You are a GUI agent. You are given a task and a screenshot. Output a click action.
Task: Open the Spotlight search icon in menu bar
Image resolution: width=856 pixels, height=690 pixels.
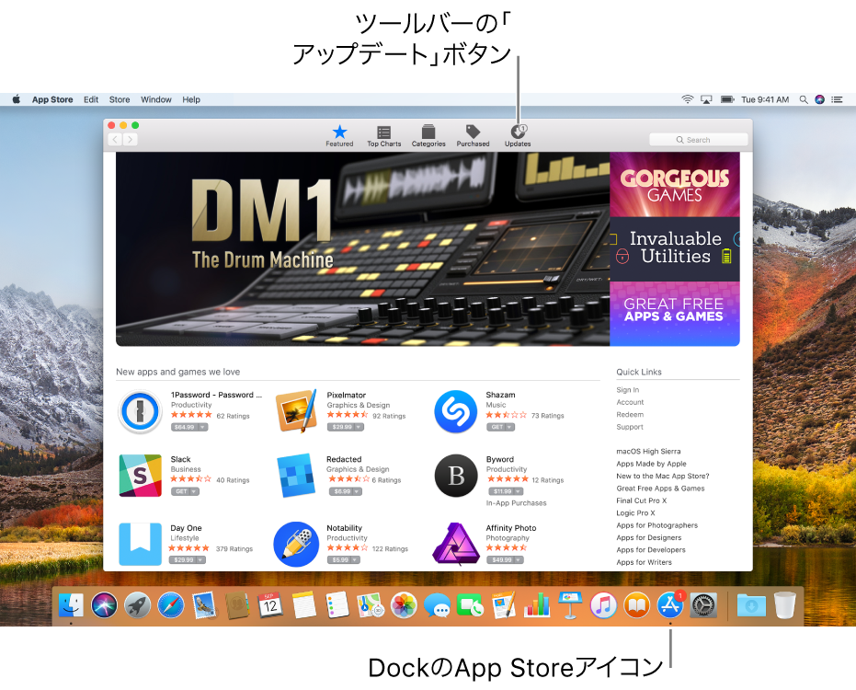point(804,99)
